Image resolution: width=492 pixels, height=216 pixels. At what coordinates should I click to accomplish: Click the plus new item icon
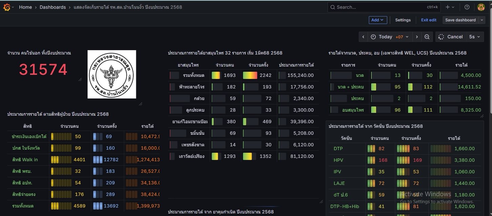tap(450, 7)
